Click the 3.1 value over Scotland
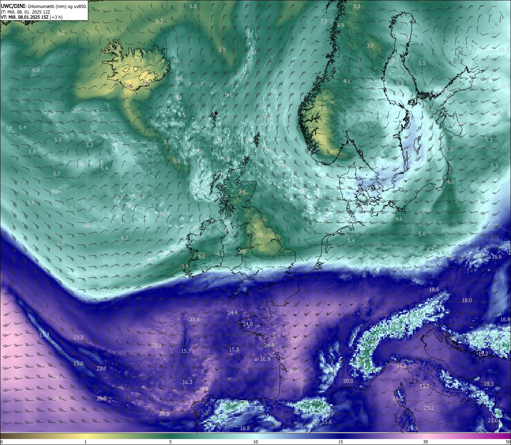Screen dimensions: 511x445 click(x=242, y=192)
